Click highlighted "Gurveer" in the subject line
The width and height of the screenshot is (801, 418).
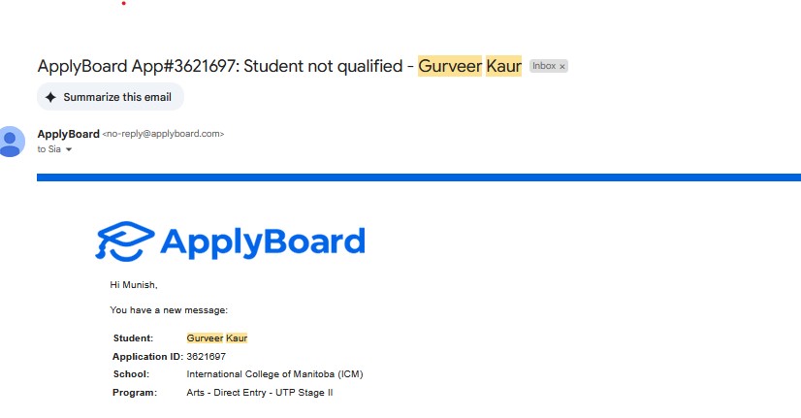450,66
